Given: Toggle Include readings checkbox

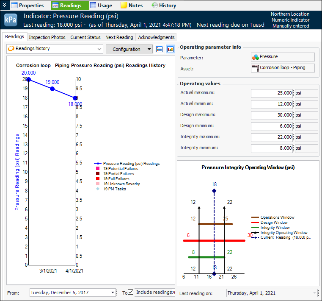Looking at the screenshot, I should (x=131, y=292).
